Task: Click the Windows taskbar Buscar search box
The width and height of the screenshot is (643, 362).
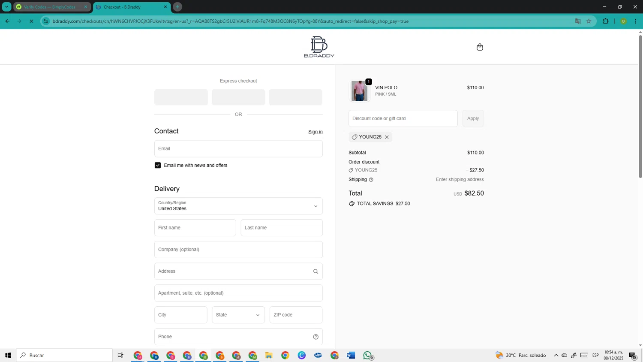Action: point(64,355)
